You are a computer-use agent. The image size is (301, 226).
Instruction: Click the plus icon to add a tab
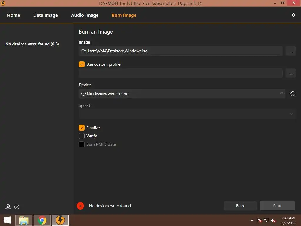(x=293, y=15)
